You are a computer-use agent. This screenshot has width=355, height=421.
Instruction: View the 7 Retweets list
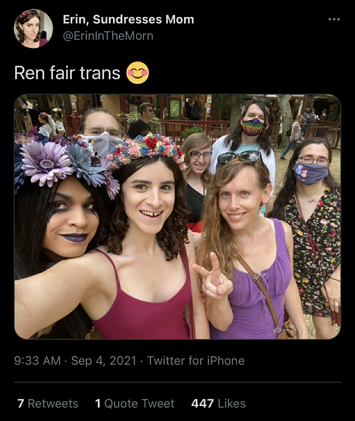pyautogui.click(x=48, y=404)
